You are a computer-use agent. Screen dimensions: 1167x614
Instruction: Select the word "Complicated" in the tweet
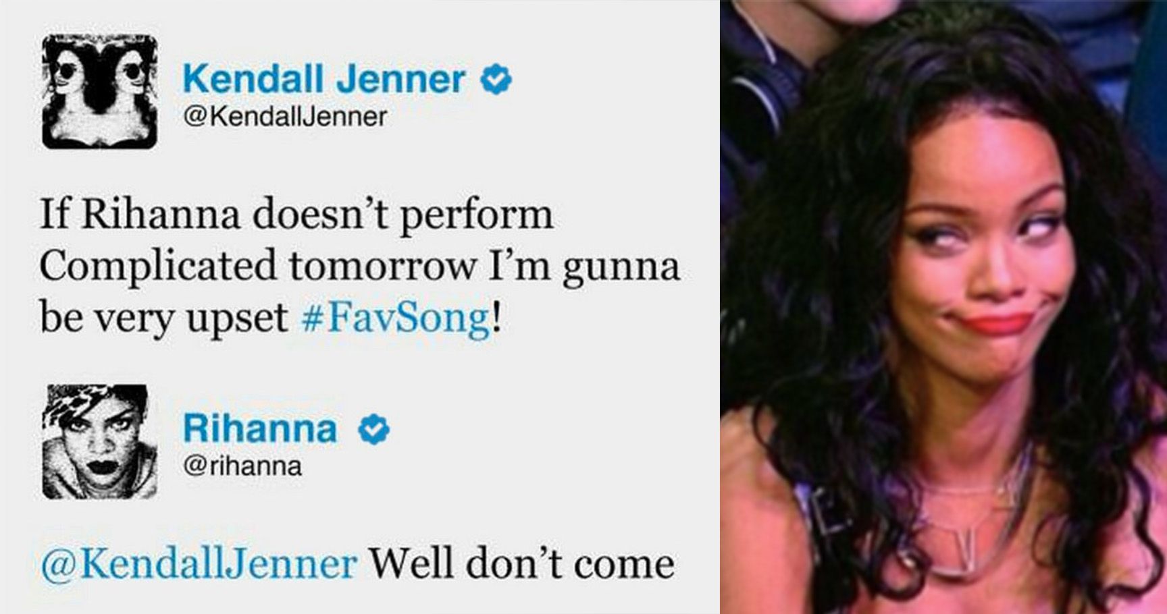tap(158, 267)
